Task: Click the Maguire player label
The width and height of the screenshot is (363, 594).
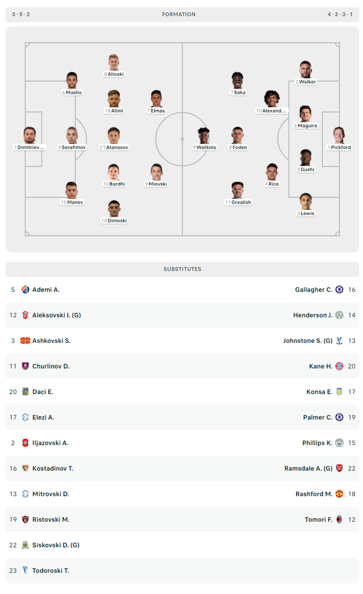Action: coord(305,126)
